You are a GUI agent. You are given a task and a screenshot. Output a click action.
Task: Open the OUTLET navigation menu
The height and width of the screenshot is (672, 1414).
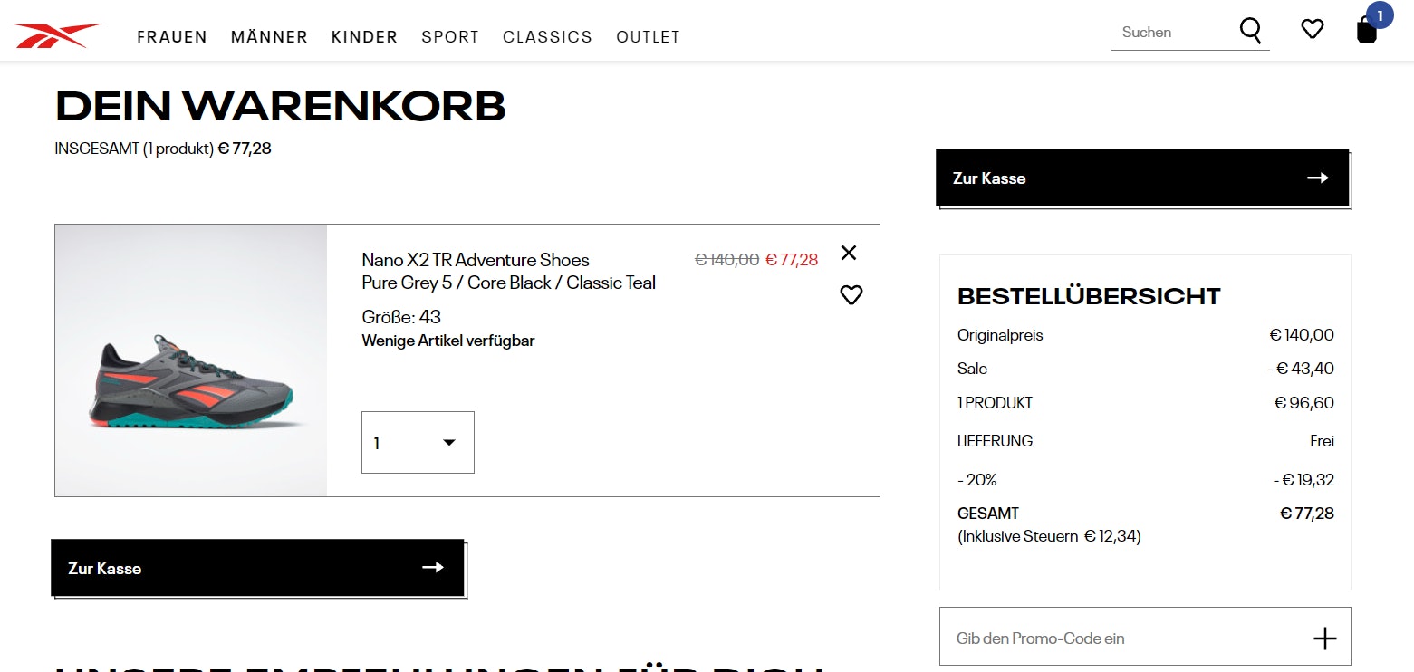click(648, 37)
